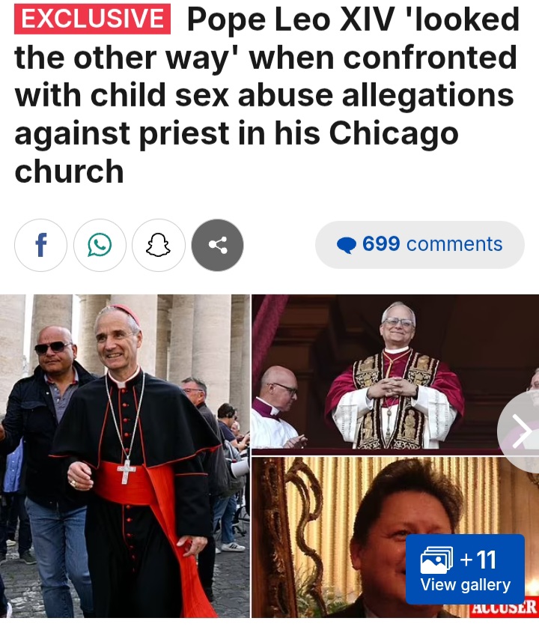Click the red EXCLUSIVE badge

point(92,19)
